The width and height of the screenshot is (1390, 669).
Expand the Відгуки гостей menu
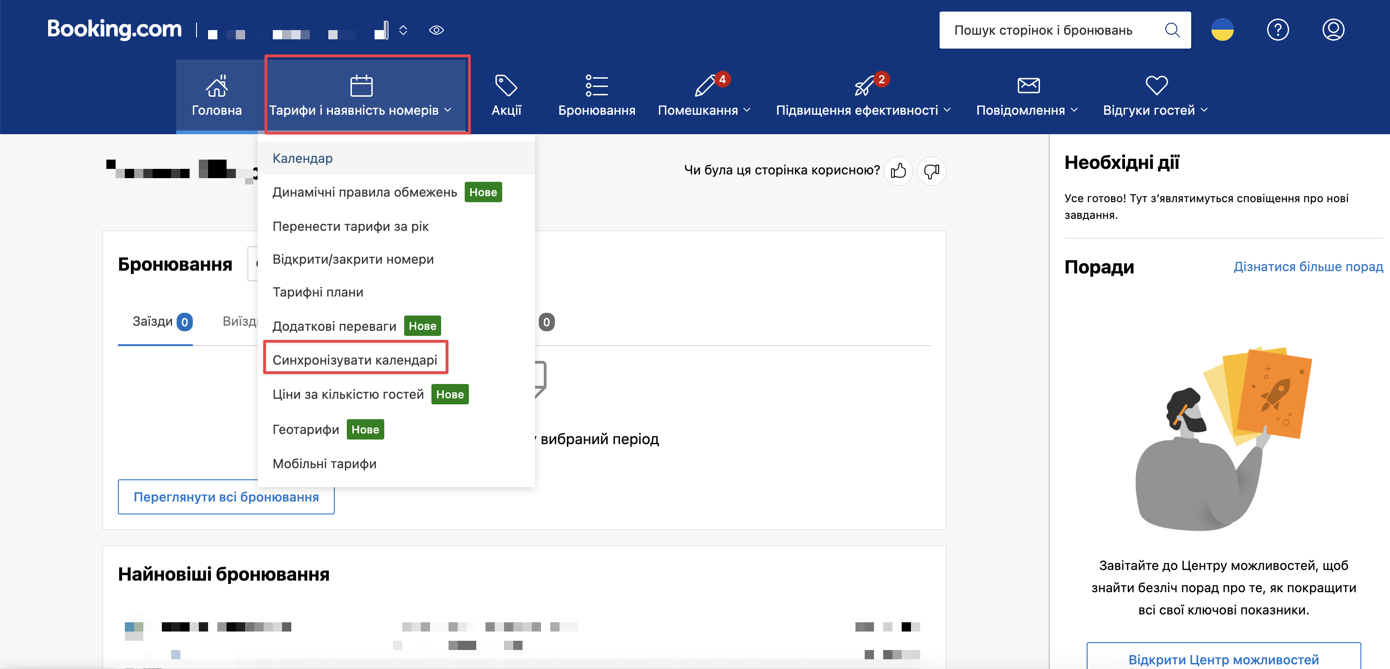pos(1155,110)
